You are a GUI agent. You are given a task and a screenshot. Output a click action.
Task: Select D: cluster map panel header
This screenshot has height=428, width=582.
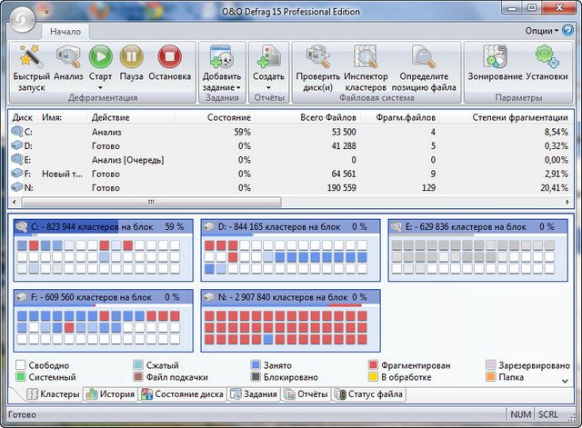pos(291,226)
